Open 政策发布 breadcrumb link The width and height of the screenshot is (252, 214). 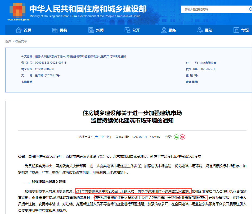coord(21,41)
